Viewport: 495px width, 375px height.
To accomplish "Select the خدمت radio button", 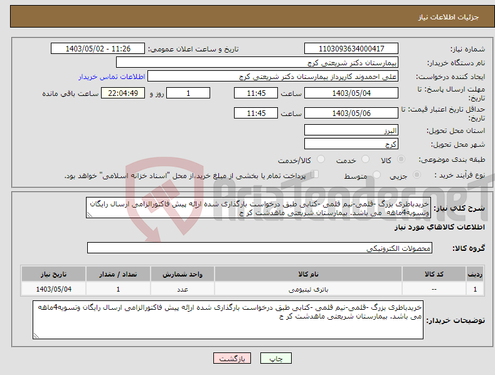I will [x=365, y=159].
